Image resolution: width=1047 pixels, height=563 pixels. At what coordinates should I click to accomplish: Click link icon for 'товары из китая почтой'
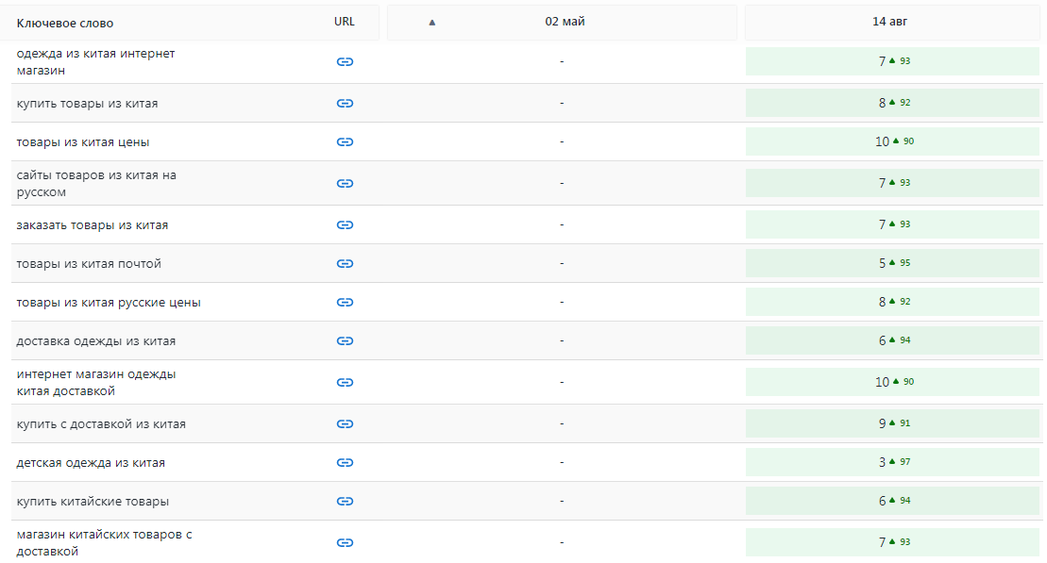[345, 264]
